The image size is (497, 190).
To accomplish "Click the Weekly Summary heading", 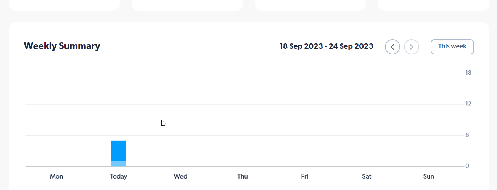I will (x=62, y=46).
